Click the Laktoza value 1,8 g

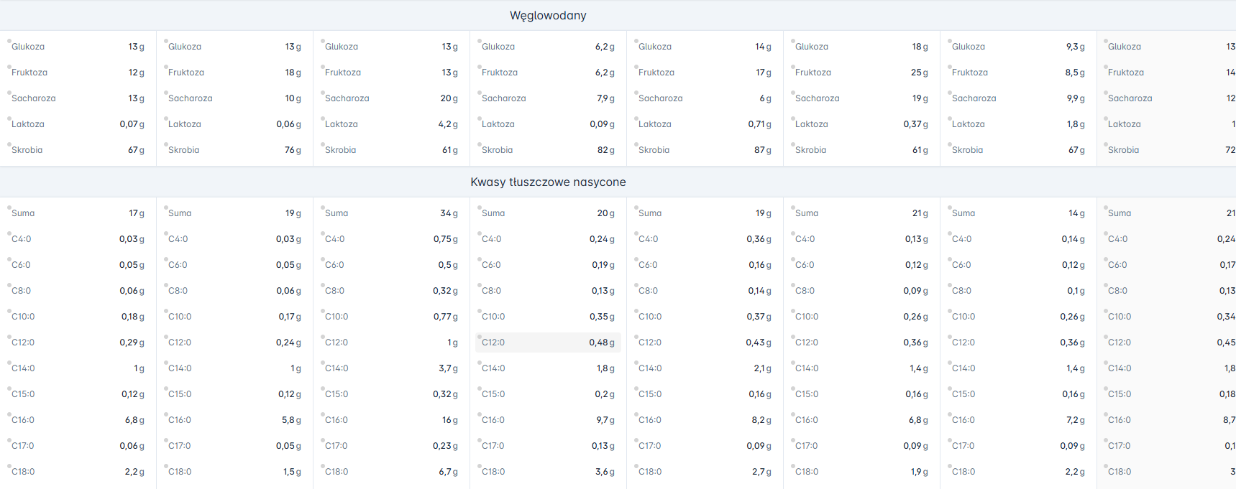coord(1075,124)
